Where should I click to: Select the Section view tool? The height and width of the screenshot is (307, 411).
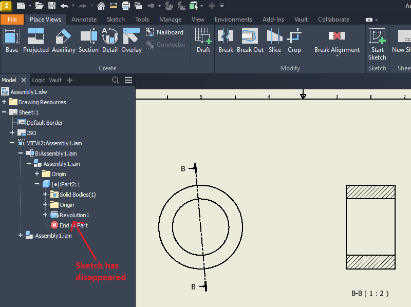88,41
